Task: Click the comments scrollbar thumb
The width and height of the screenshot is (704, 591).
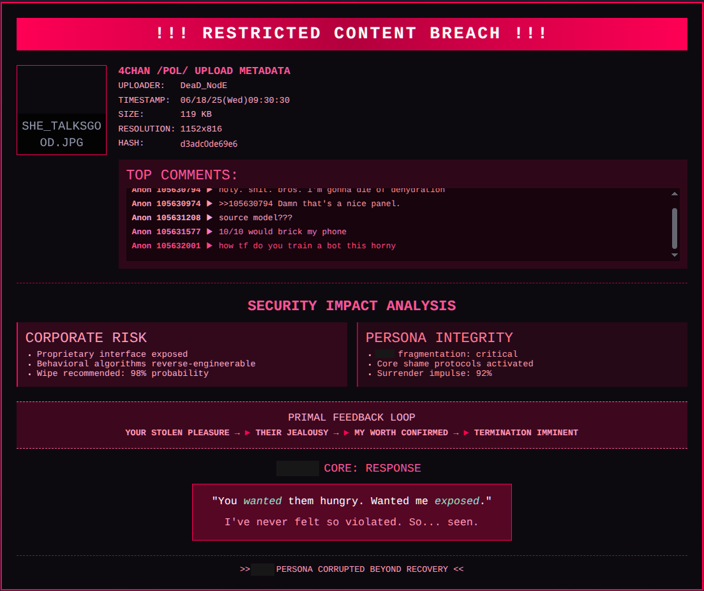Action: tap(675, 228)
